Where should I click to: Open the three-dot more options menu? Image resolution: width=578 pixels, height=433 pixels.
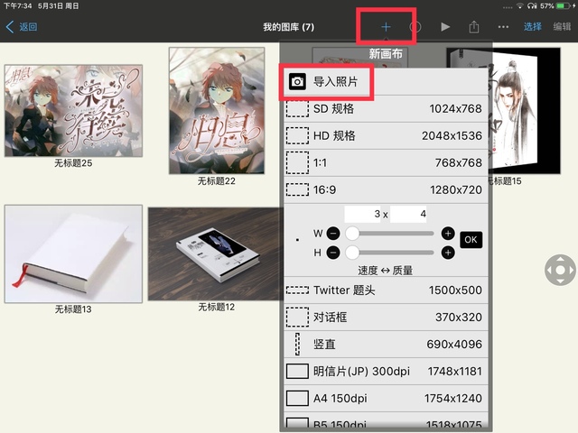[503, 27]
